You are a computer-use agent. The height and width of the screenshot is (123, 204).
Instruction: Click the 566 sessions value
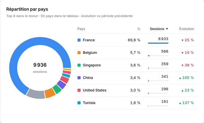(165, 51)
